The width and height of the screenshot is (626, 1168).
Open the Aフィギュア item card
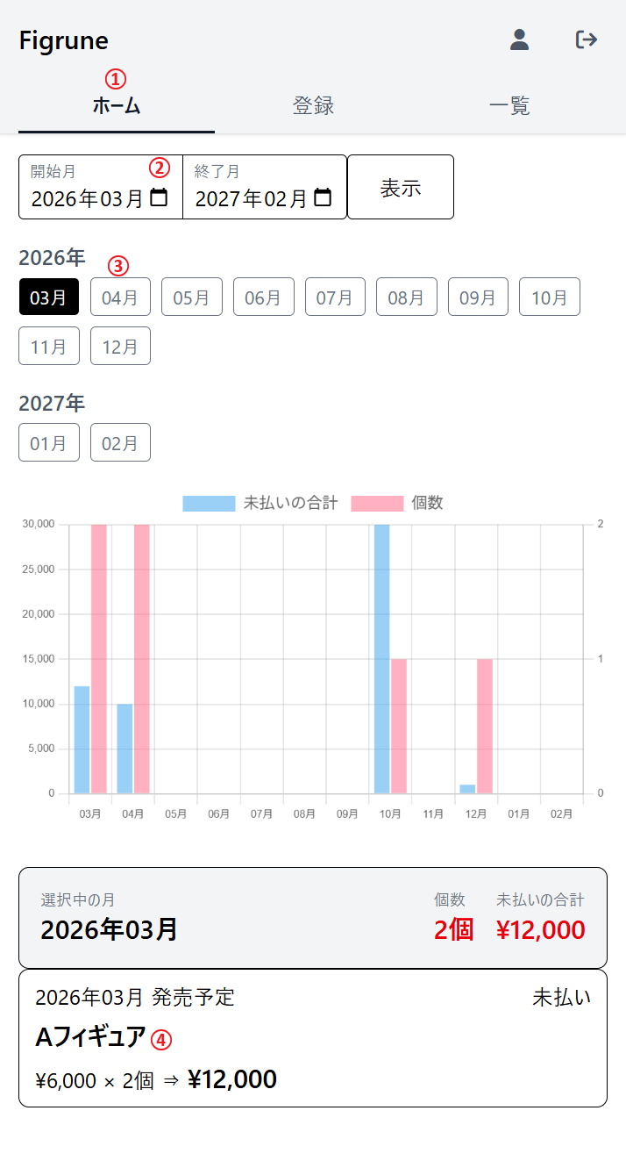(312, 1038)
